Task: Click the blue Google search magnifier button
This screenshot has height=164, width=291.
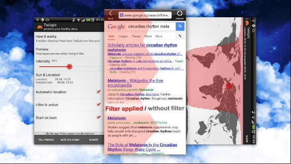Action: (180, 26)
